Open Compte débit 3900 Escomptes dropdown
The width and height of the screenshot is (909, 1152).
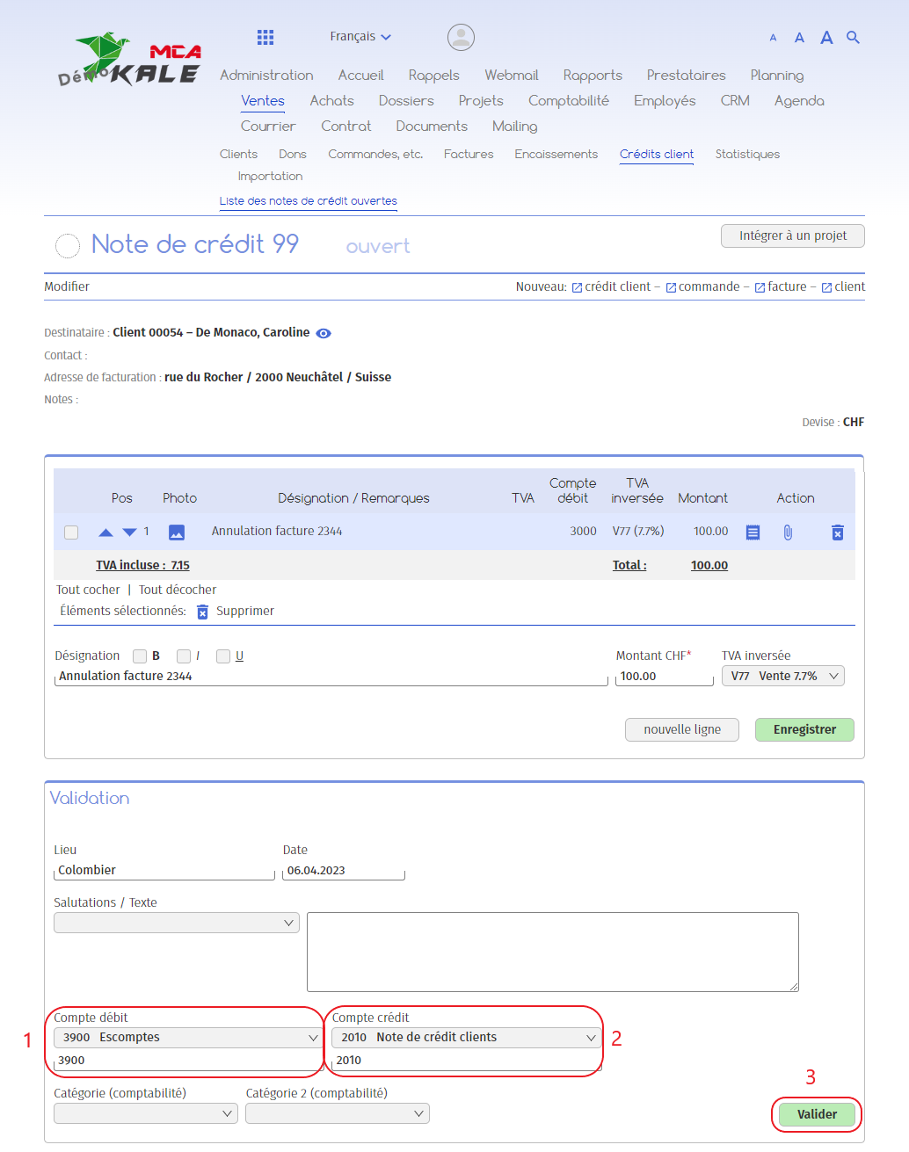click(x=190, y=1038)
